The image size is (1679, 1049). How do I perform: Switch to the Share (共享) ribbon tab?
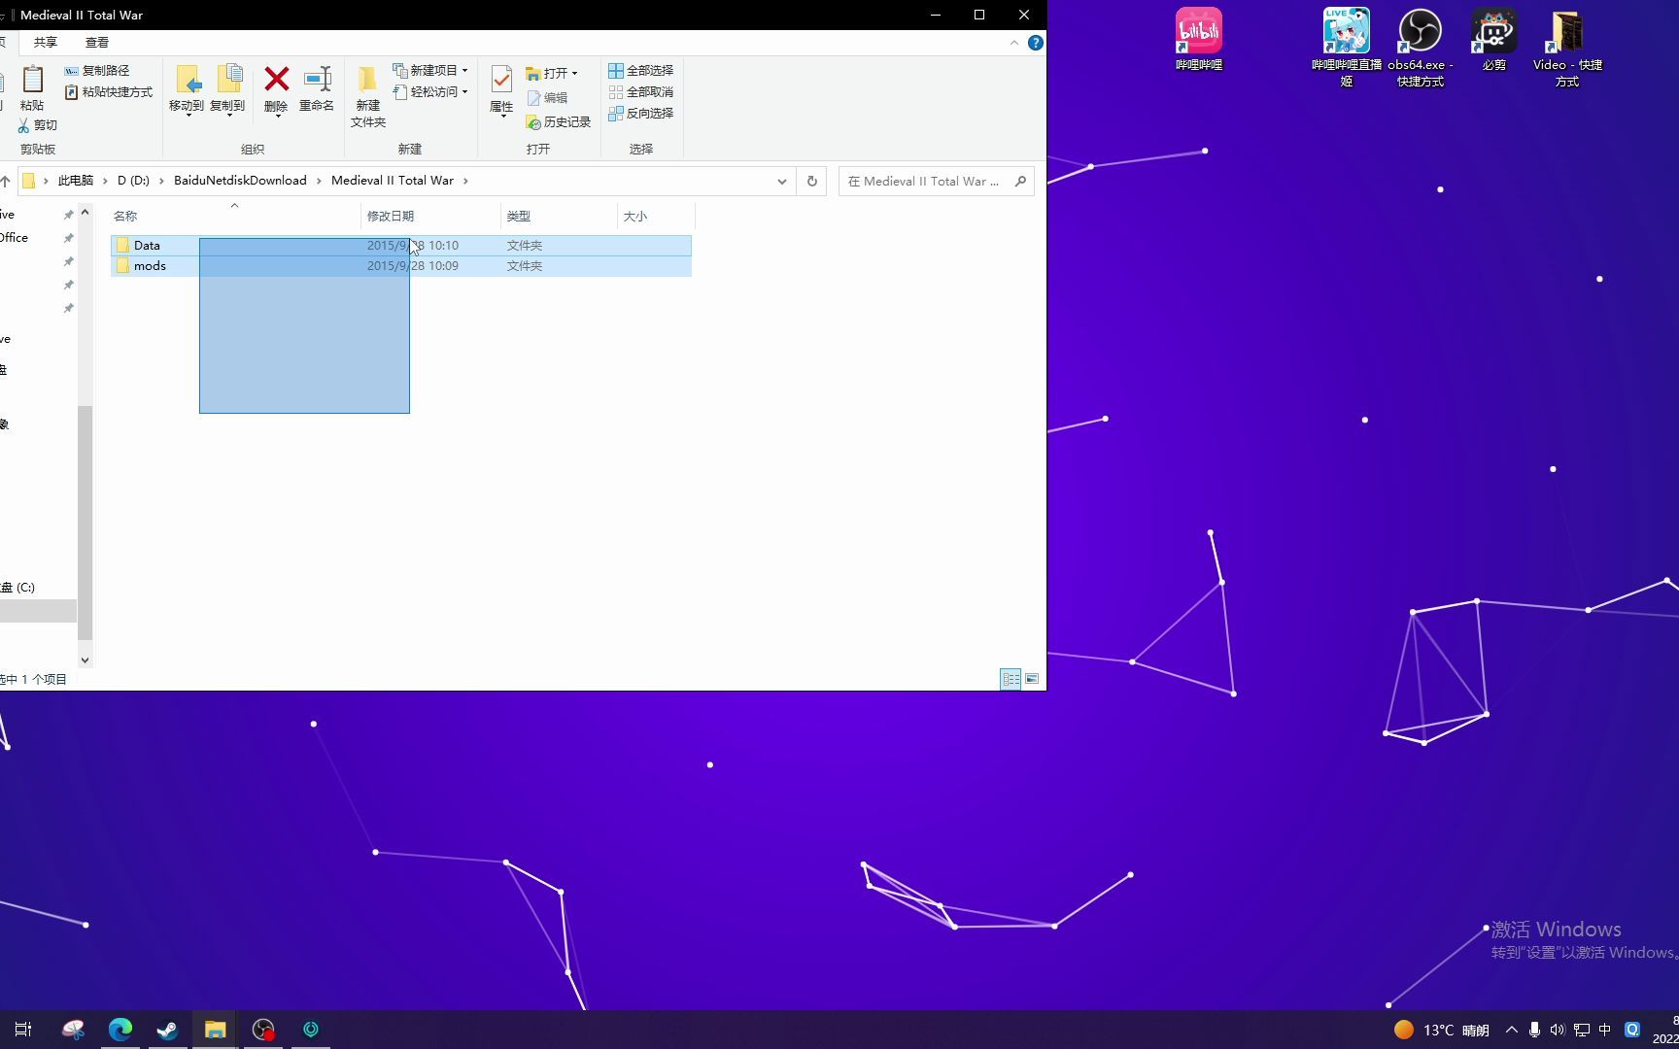(x=46, y=43)
